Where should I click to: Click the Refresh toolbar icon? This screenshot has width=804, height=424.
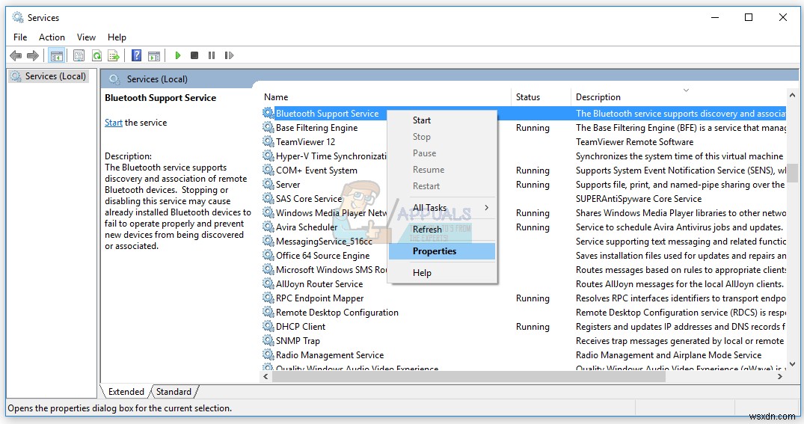(x=96, y=55)
